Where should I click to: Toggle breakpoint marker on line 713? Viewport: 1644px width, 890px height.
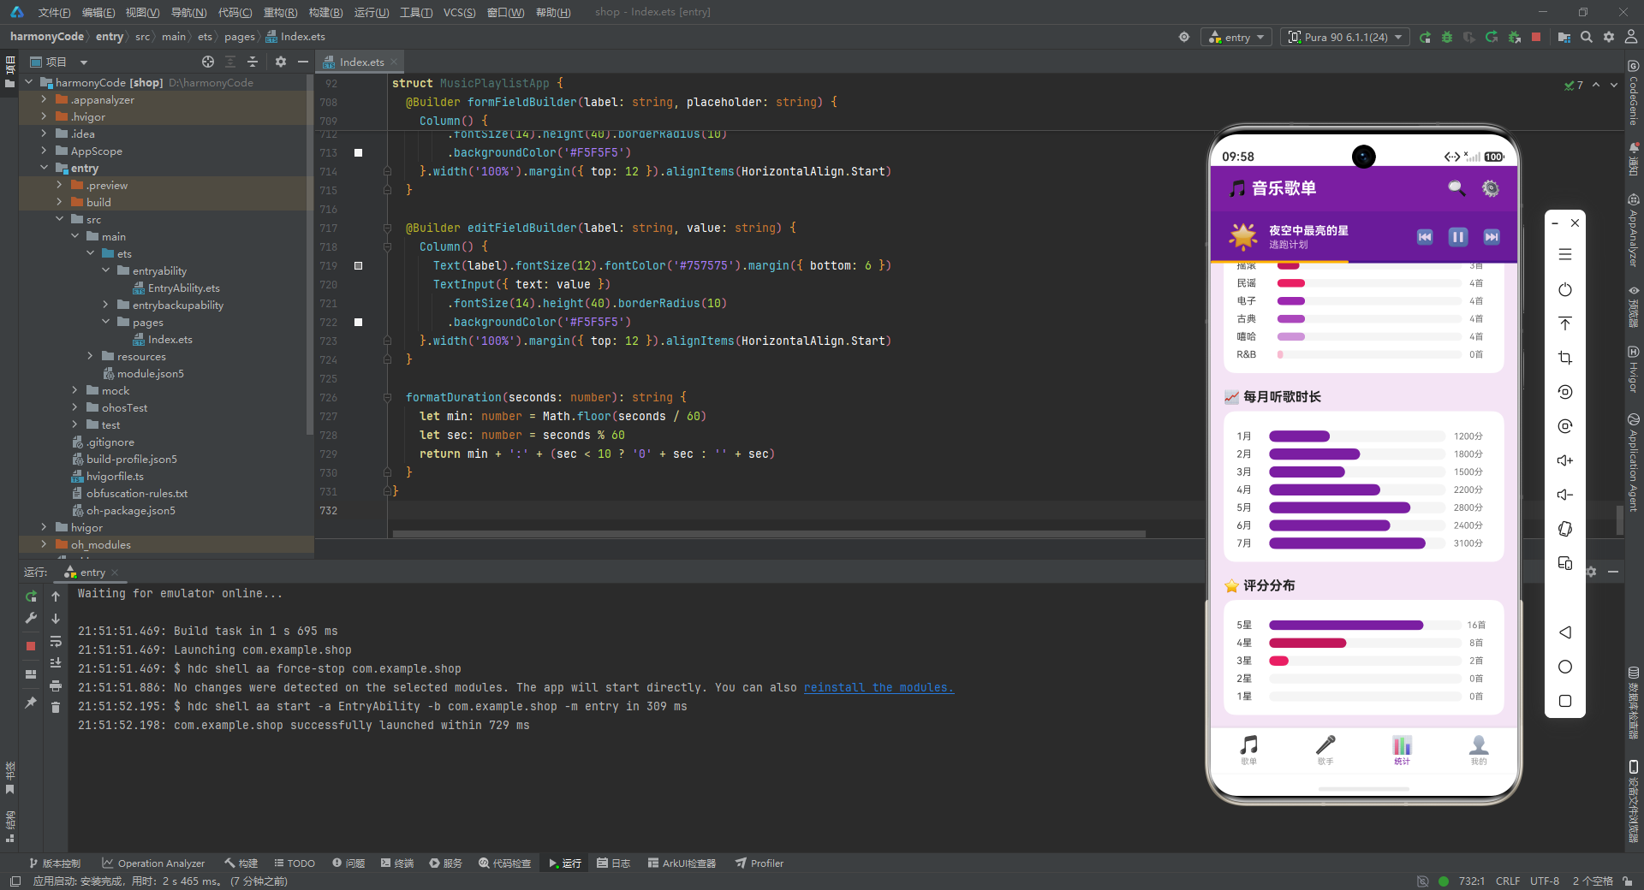pos(358,153)
